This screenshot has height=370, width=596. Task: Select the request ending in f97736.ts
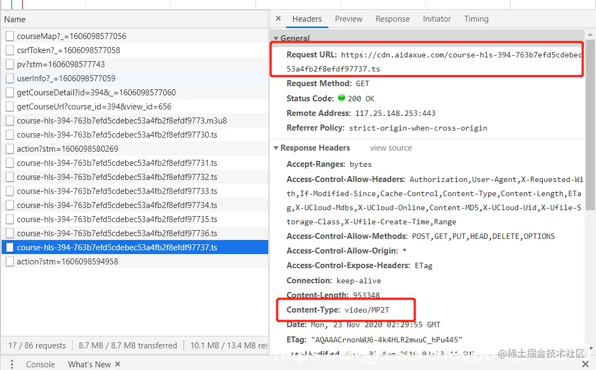point(135,233)
